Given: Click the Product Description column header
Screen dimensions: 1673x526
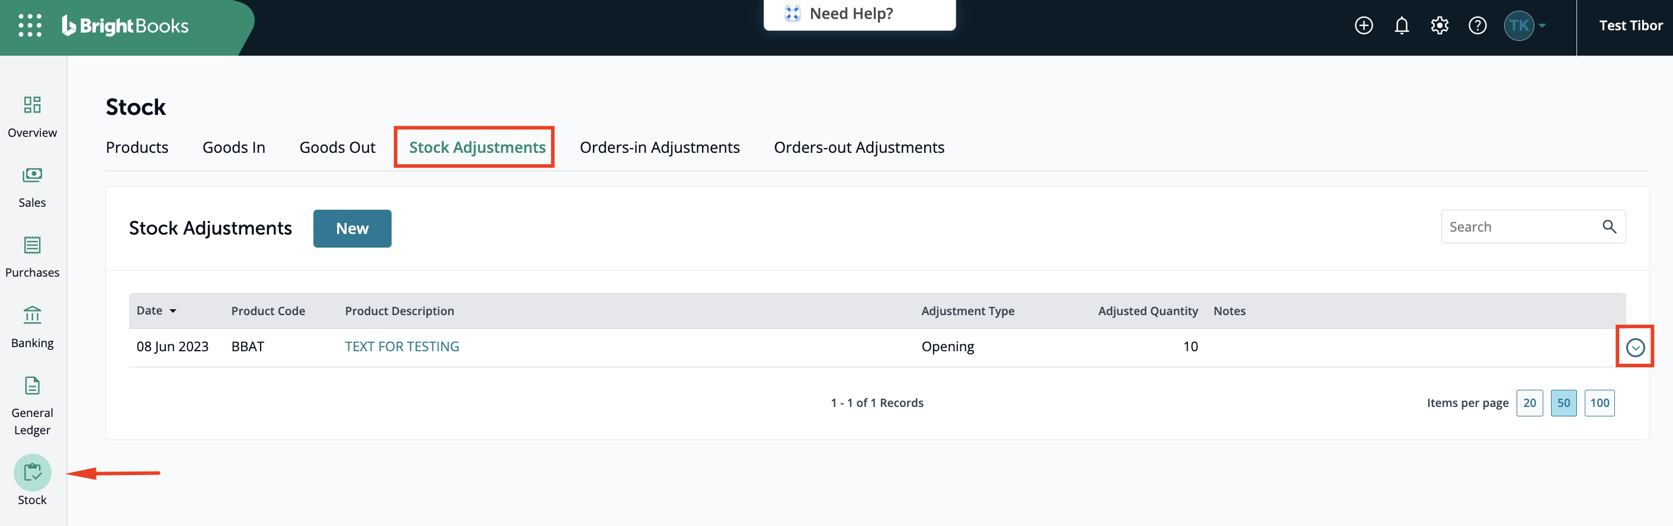Looking at the screenshot, I should point(399,311).
